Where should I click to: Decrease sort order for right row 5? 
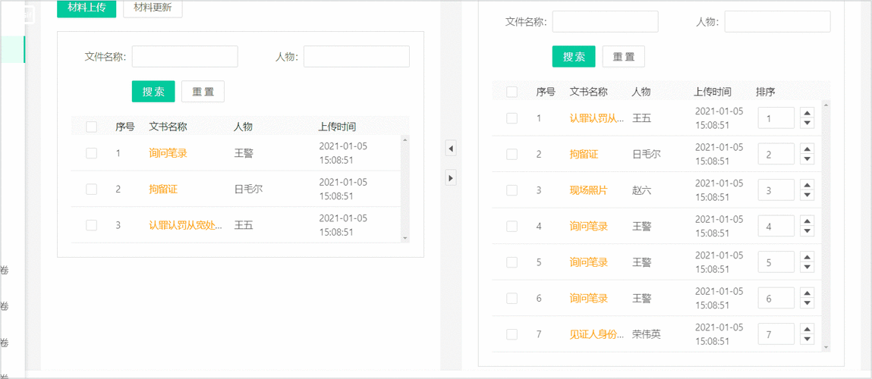[x=807, y=268]
